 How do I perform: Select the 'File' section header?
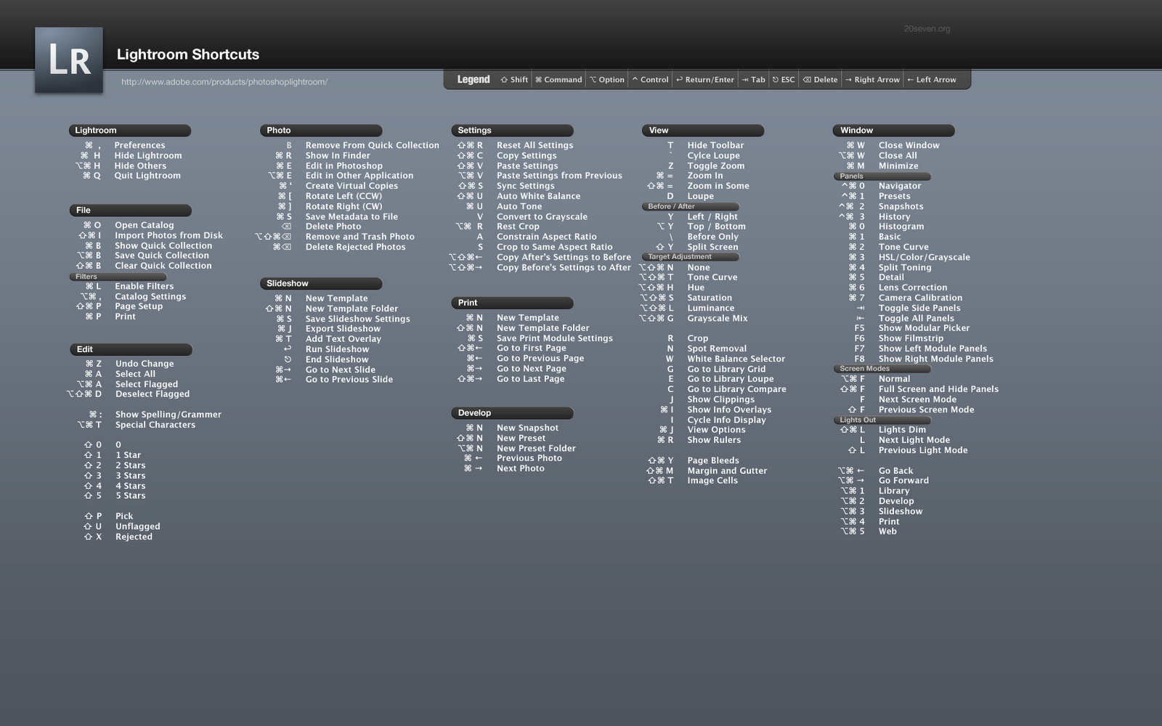131,211
